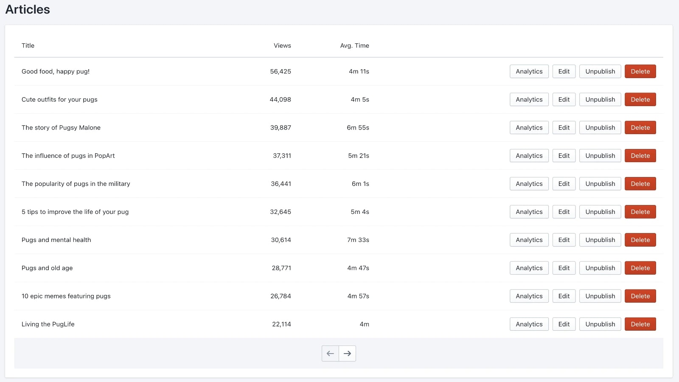Edit 5 tips to improve the life article
Viewport: 679px width, 382px height.
click(564, 212)
